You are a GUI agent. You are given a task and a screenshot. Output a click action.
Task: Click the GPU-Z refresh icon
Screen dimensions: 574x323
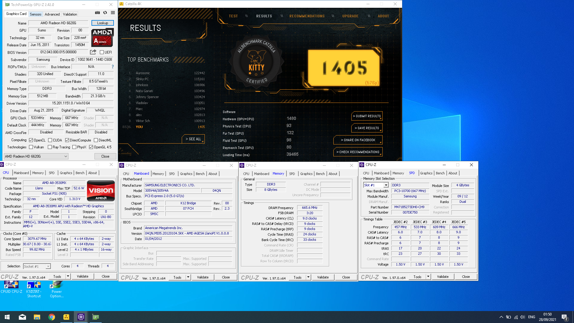pyautogui.click(x=105, y=13)
